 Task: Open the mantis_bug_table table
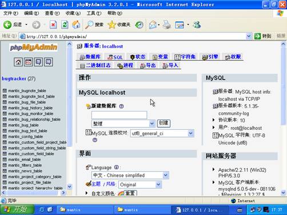[23, 125]
